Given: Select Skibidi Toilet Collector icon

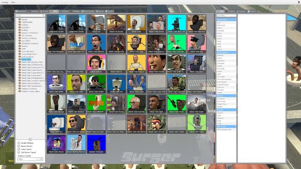Looking at the screenshot, I should pos(157,44).
